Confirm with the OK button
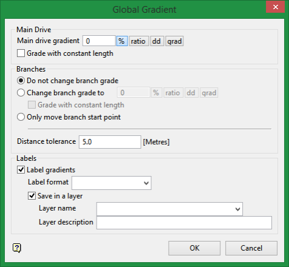 click(194, 248)
